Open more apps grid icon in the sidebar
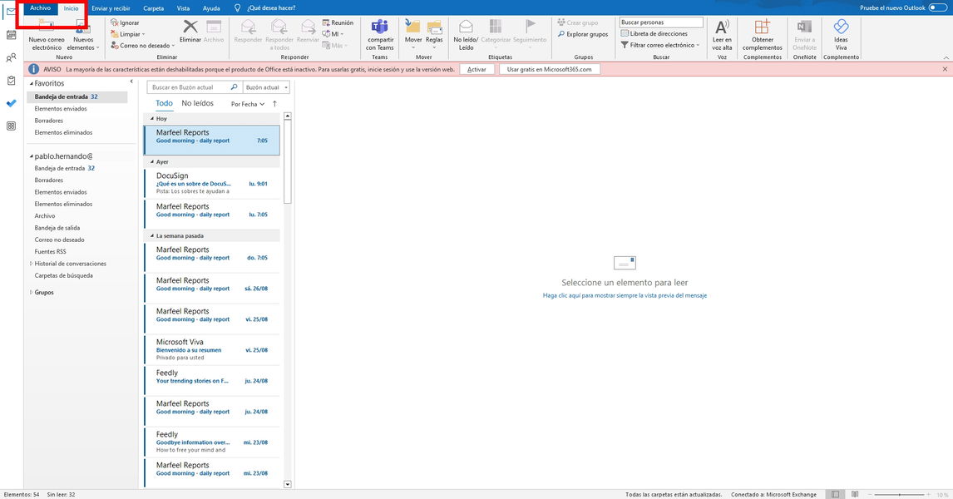The width and height of the screenshot is (953, 499). (11, 126)
